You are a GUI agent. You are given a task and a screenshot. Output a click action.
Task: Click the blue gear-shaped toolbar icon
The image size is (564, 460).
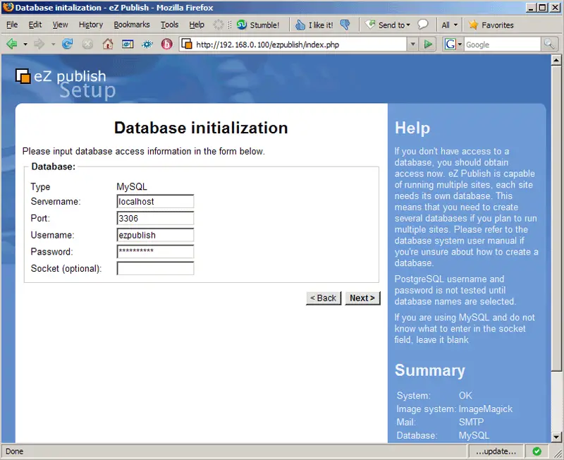[147, 44]
